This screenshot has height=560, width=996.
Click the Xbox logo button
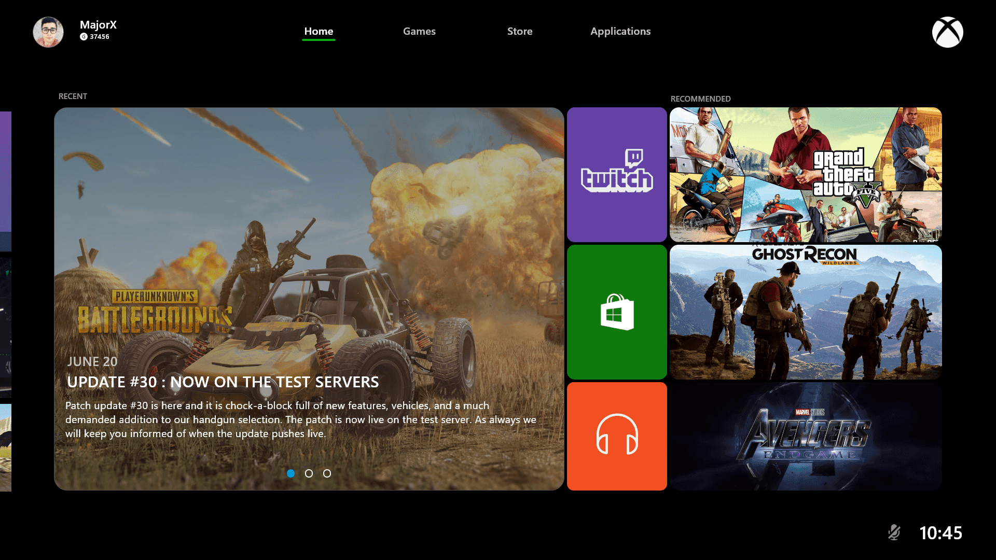(947, 32)
